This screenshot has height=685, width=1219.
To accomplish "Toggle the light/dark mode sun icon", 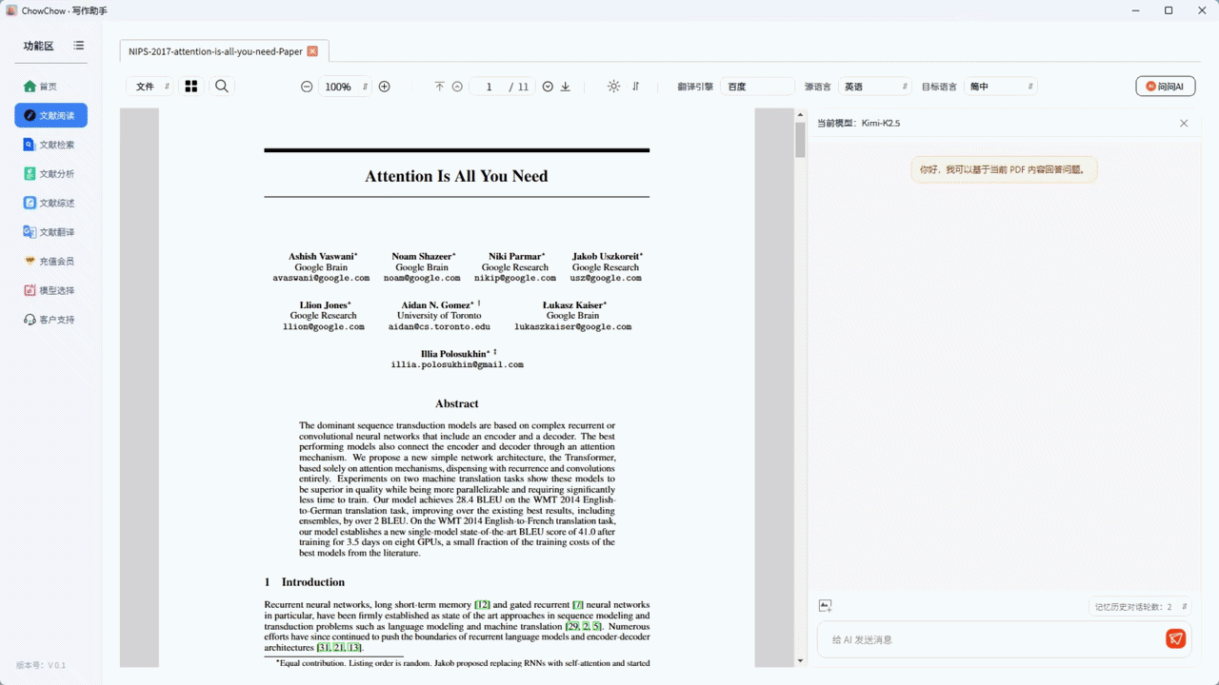I will [x=613, y=87].
